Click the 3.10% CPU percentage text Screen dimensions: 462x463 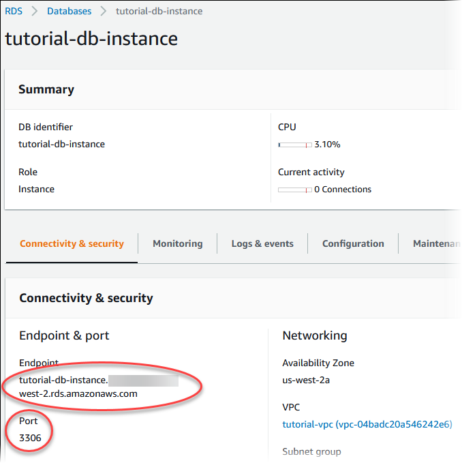point(327,145)
